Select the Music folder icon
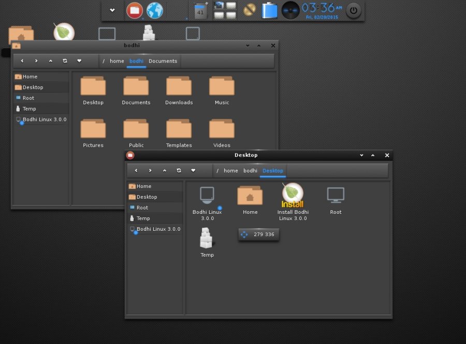Screen dimensions: 466x344 coord(222,90)
